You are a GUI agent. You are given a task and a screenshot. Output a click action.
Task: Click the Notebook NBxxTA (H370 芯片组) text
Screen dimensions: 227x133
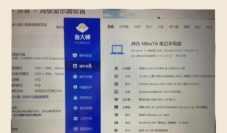click(x=160, y=92)
